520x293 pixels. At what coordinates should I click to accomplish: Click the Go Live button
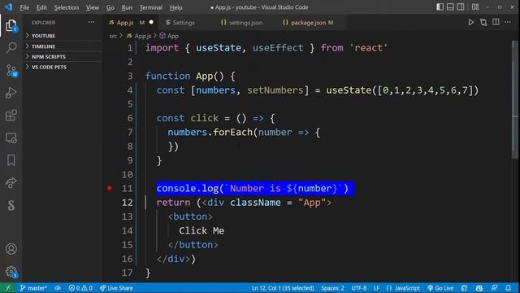coord(440,288)
